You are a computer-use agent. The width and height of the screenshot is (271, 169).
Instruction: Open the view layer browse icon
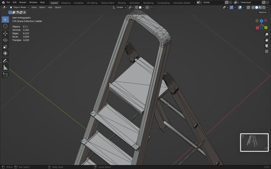pyautogui.click(x=236, y=2)
